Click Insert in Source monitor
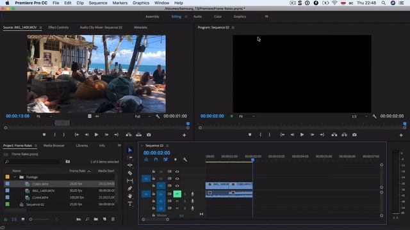 tap(128, 135)
